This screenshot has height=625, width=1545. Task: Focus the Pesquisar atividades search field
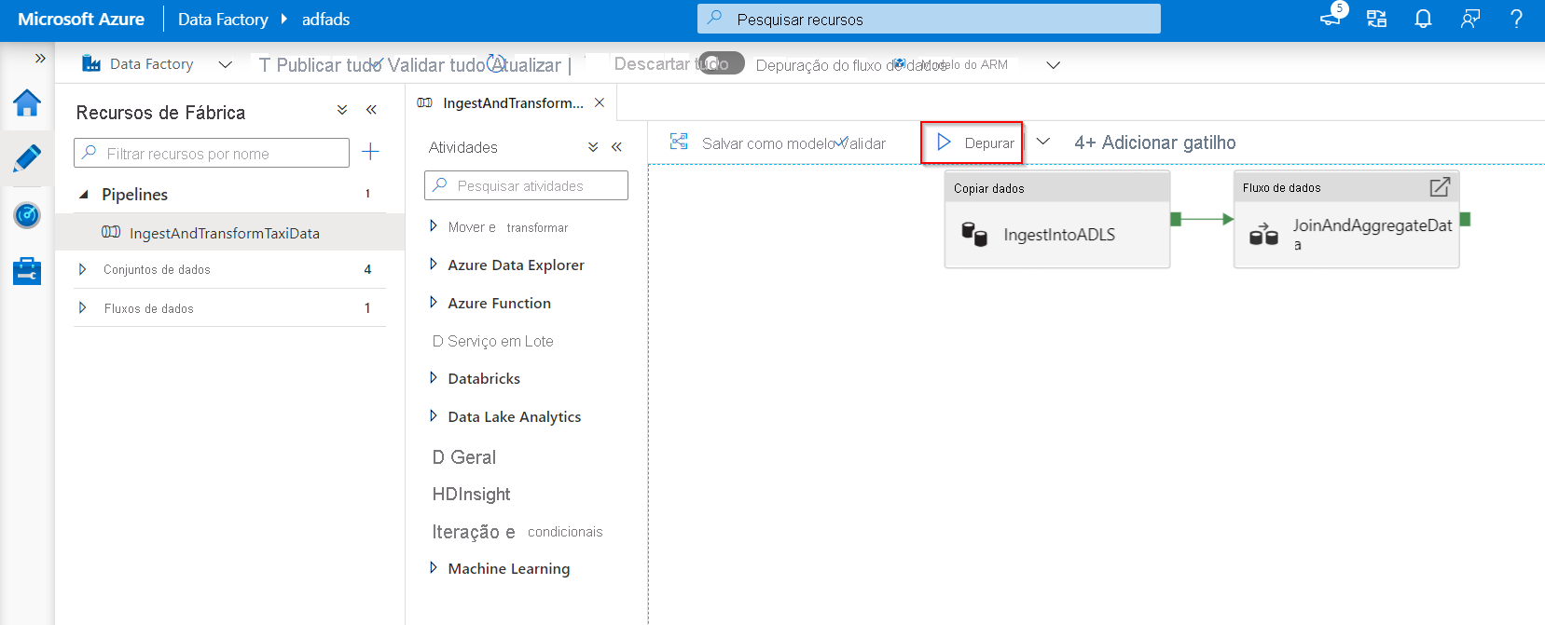click(x=526, y=185)
